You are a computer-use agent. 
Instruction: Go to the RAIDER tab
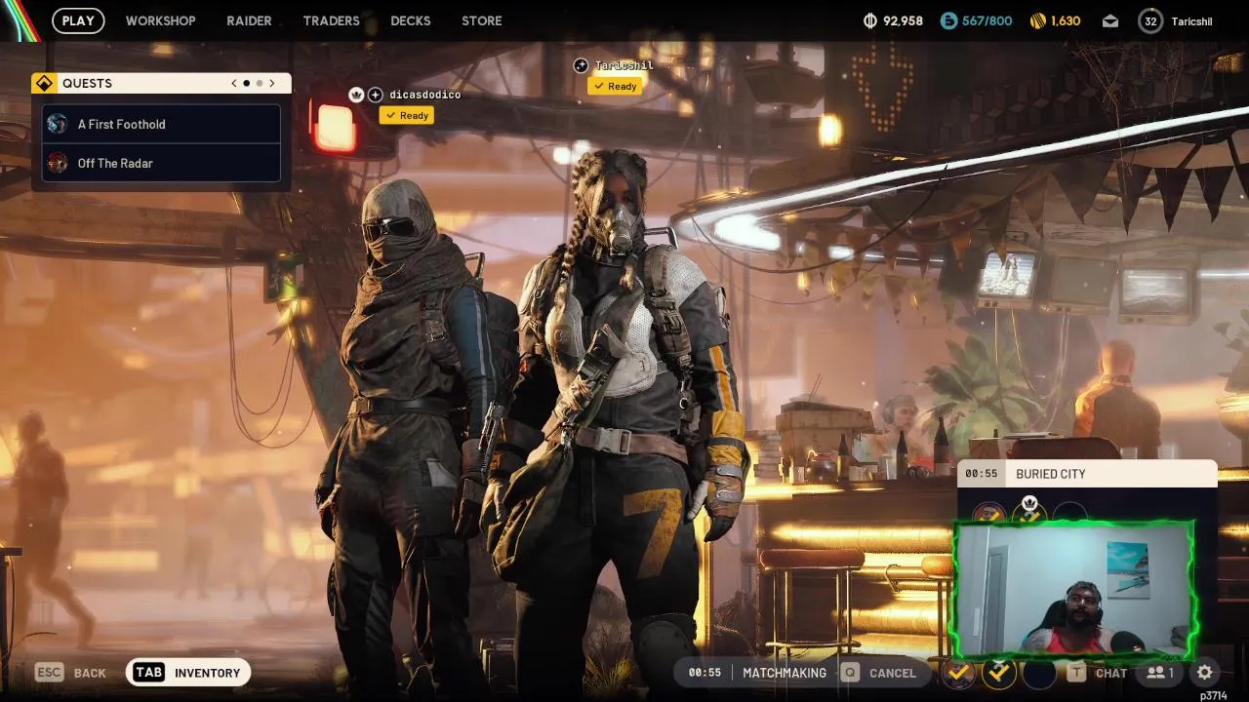[249, 20]
